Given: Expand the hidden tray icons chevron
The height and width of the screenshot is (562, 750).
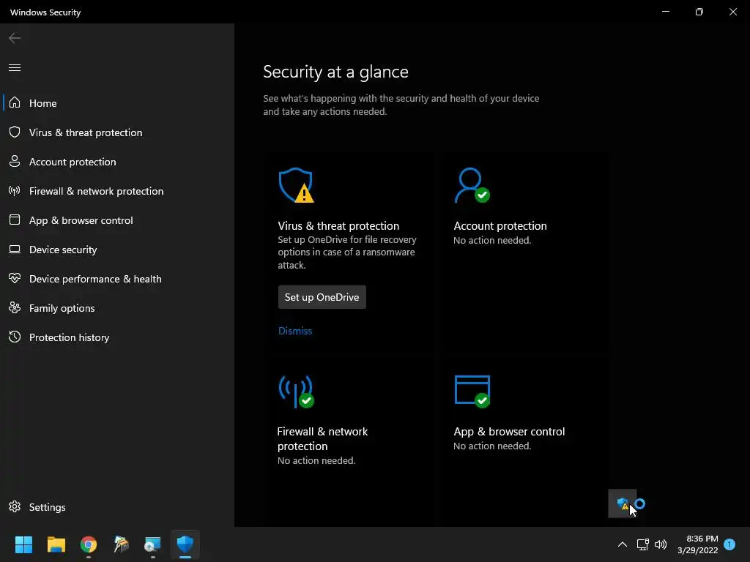Looking at the screenshot, I should [623, 544].
